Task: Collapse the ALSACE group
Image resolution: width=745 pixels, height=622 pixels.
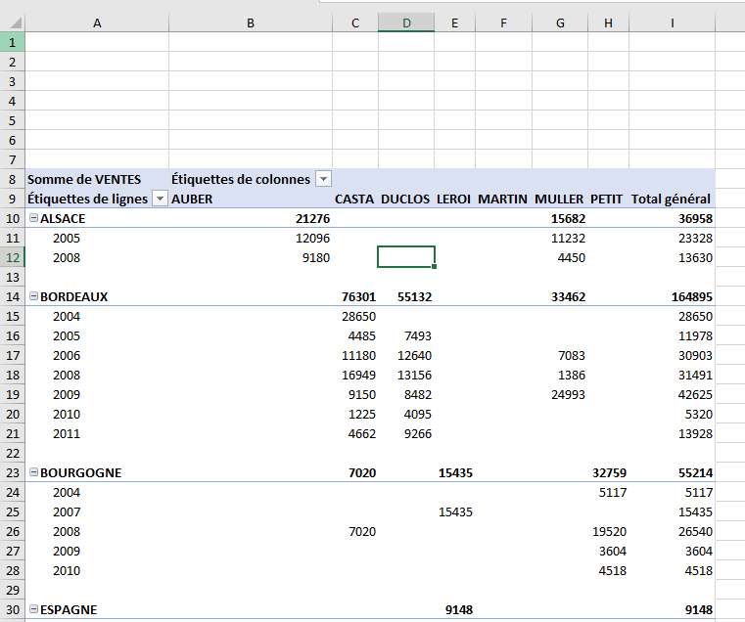Action: (33, 218)
